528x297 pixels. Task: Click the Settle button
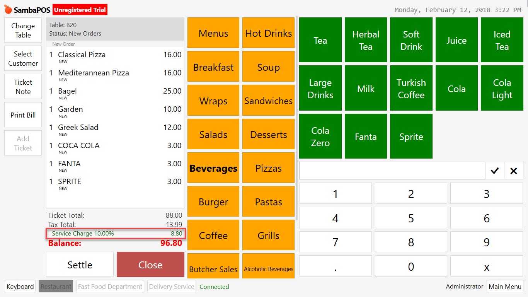click(80, 265)
